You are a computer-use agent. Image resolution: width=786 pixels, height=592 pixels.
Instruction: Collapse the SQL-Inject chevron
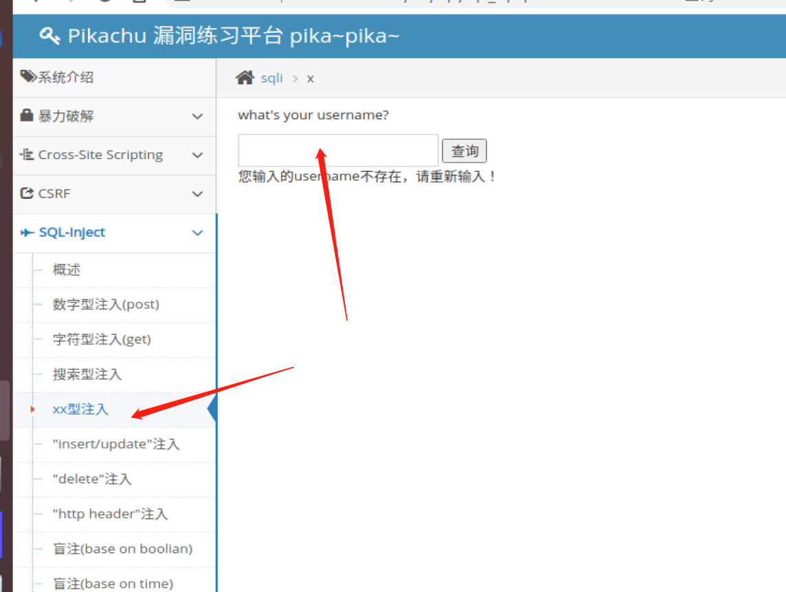197,233
